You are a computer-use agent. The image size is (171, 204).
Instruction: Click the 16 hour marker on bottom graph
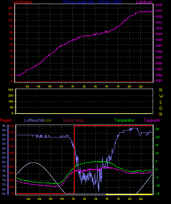coord(107,199)
